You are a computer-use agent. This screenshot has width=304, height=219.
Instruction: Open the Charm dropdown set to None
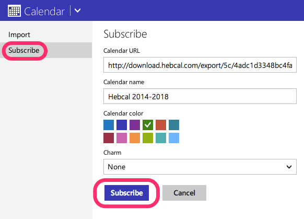[x=200, y=167]
